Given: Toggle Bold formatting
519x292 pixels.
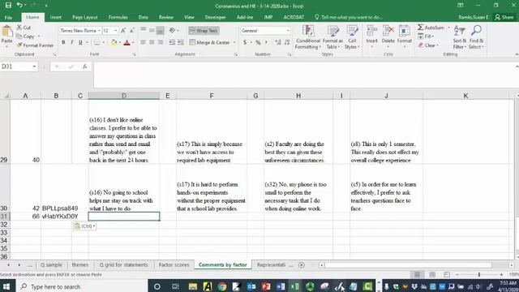Looking at the screenshot, I should (x=63, y=42).
